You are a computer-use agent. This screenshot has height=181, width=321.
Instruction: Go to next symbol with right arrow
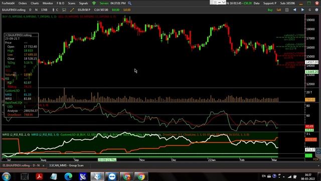point(302,10)
